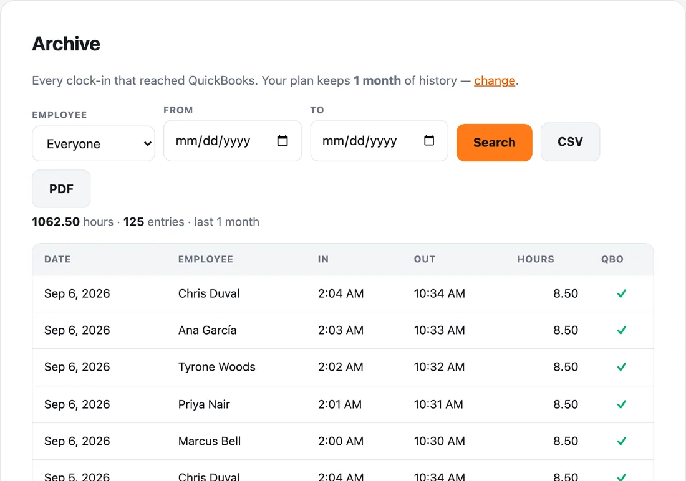
Task: Export archive as PDF
Action: point(61,189)
